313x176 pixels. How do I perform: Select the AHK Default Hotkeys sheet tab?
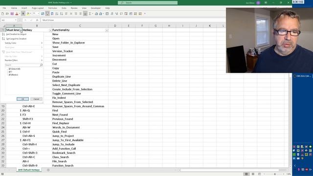(29, 170)
